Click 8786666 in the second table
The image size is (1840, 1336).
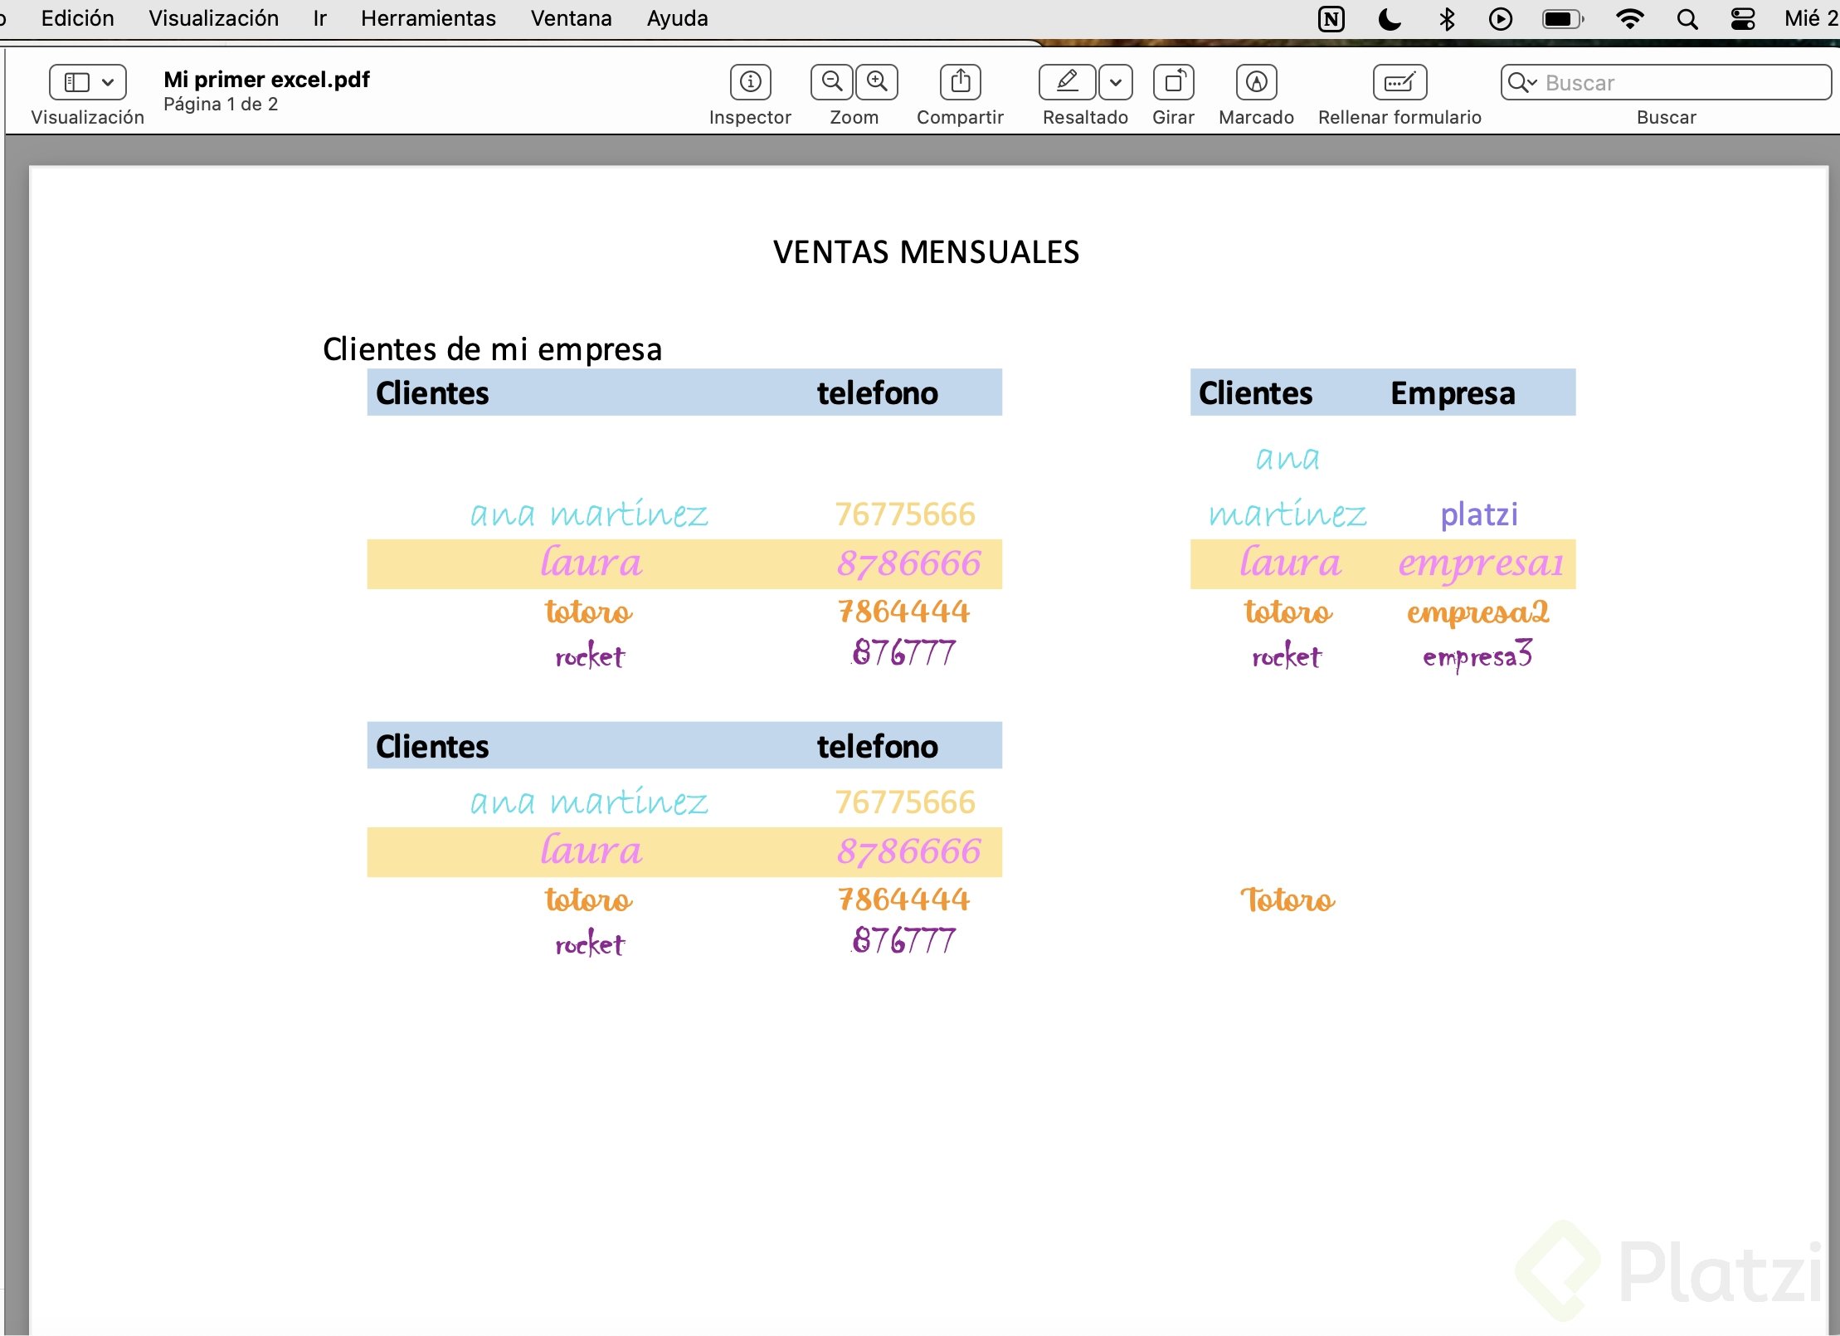pos(908,851)
